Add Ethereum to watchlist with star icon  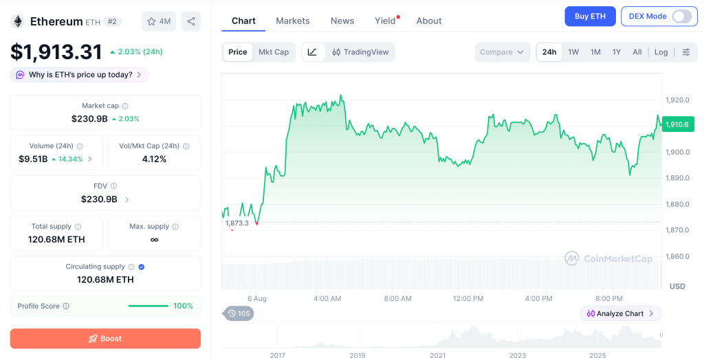point(159,21)
